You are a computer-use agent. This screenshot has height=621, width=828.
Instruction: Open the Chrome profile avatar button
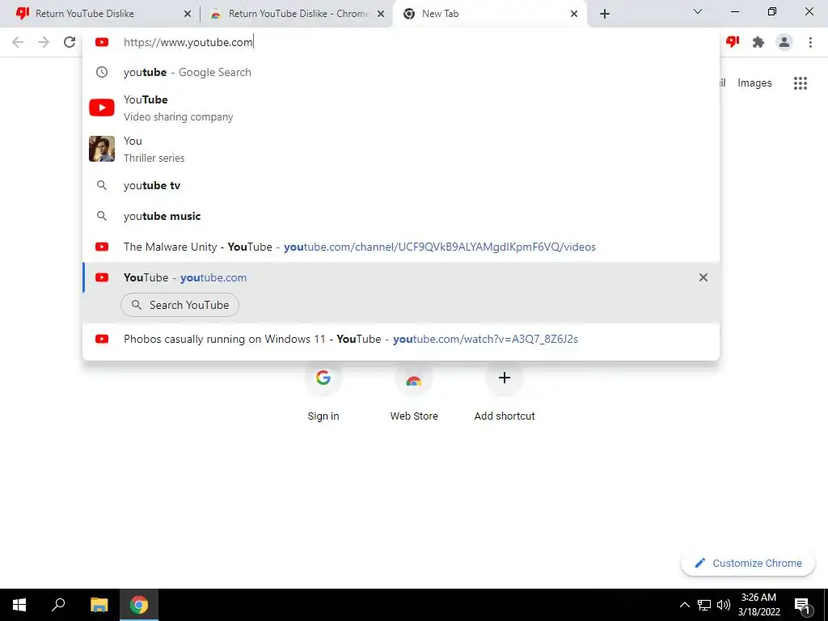coord(784,42)
